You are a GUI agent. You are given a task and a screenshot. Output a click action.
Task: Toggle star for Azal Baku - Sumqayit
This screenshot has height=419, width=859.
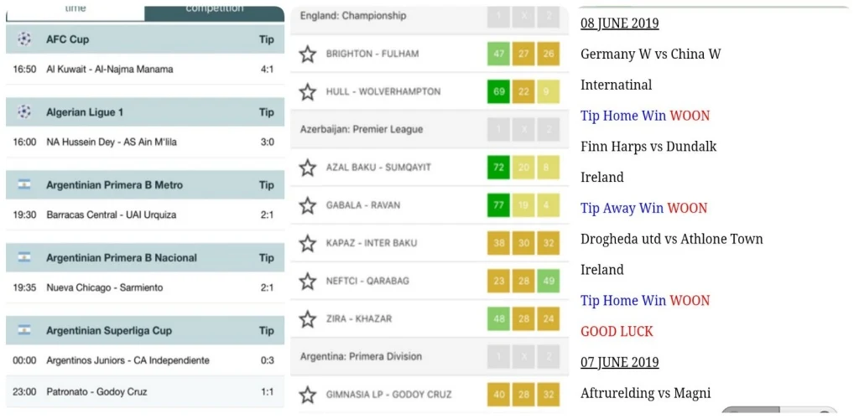[x=308, y=168]
